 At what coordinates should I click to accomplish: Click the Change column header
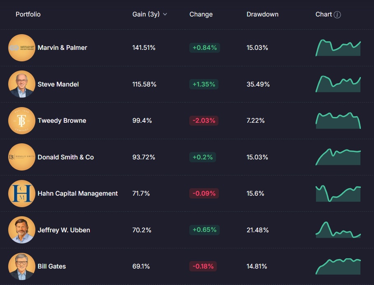point(201,14)
